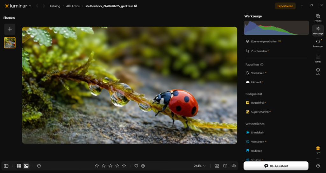Toggle before/after compare view
Image resolution: width=326 pixels, height=173 pixels.
(225, 166)
